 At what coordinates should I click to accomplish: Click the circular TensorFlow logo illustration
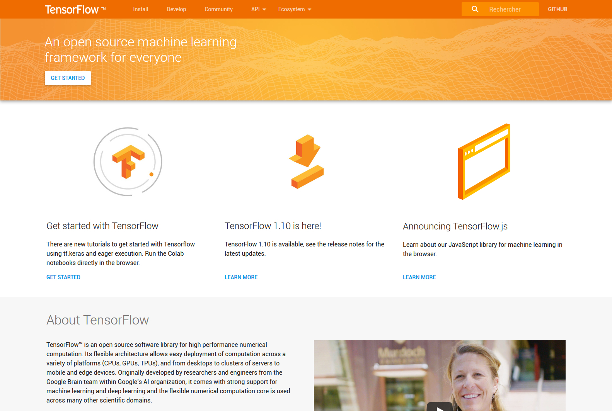point(128,161)
